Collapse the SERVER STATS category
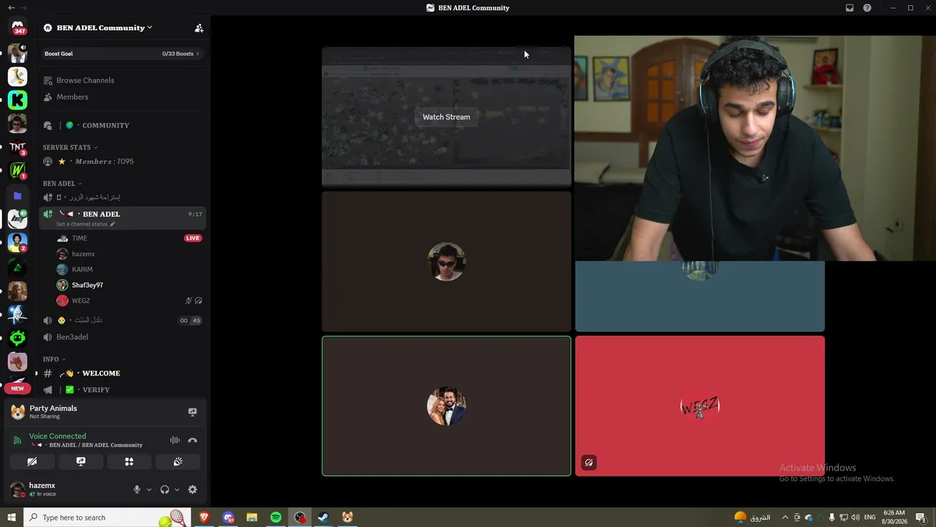This screenshot has width=936, height=527. (x=69, y=147)
